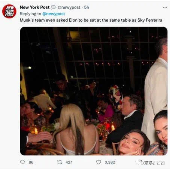Click the Replying to label
The image size is (170, 170).
click(30, 14)
